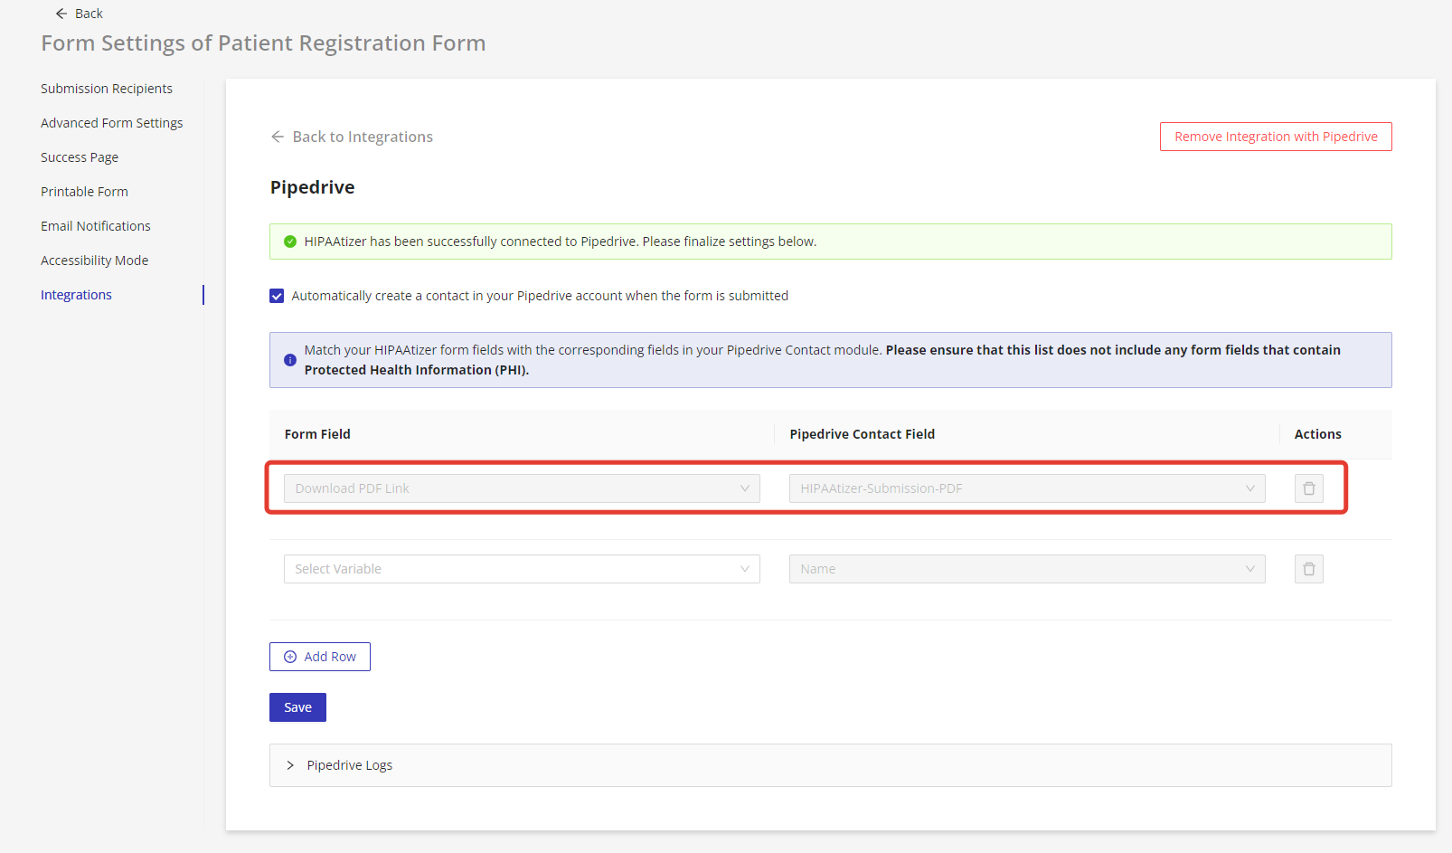Open Advanced Form Settings

point(112,123)
